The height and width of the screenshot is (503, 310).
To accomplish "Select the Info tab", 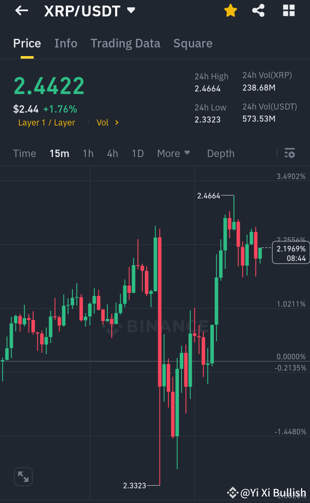I will click(66, 43).
